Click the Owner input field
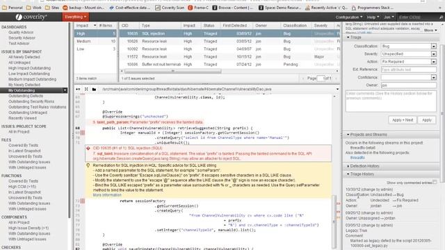445x250 pixels. (408, 85)
